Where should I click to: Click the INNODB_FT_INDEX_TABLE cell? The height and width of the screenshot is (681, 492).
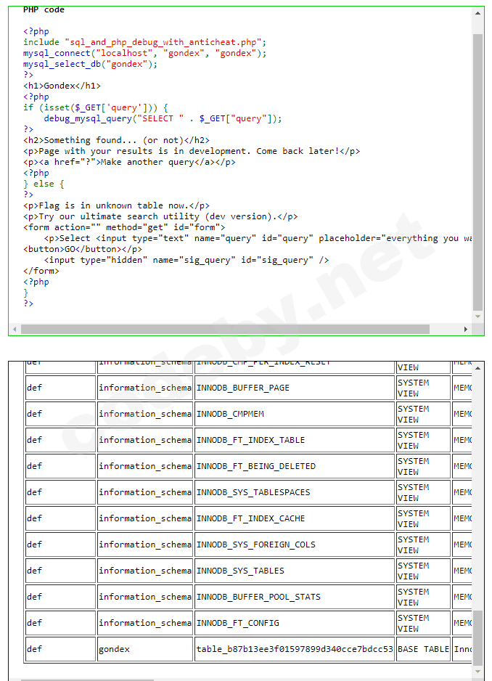pyautogui.click(x=295, y=440)
